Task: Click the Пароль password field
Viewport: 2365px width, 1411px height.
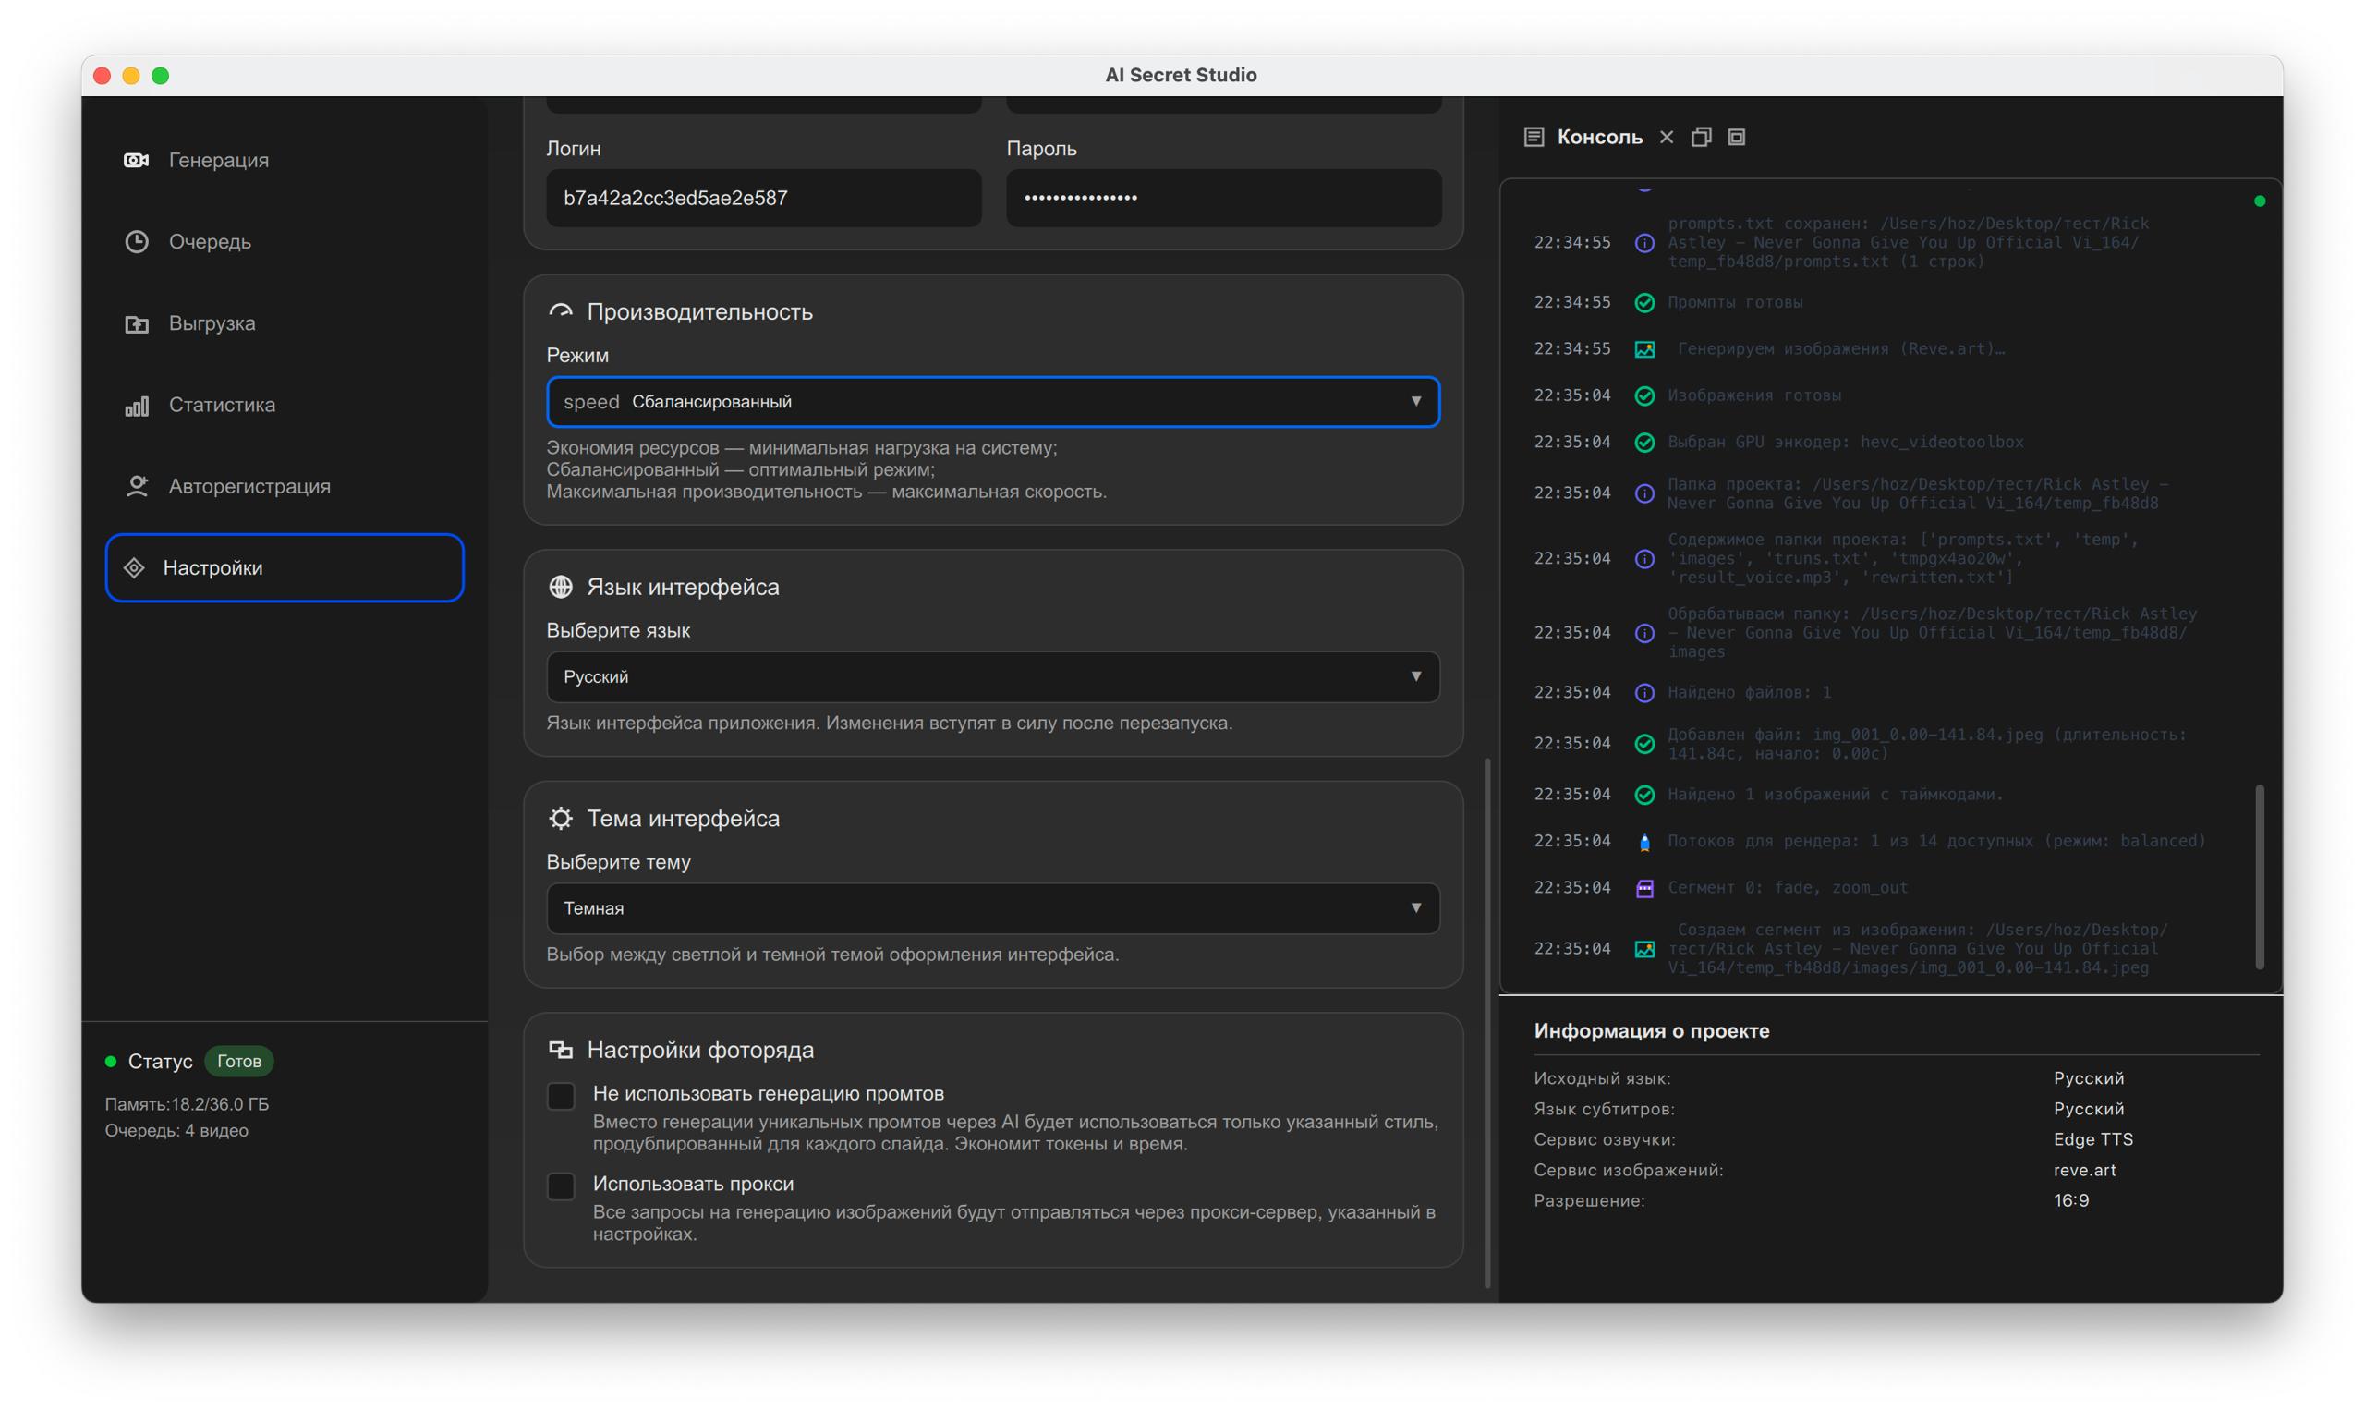Action: (1223, 198)
